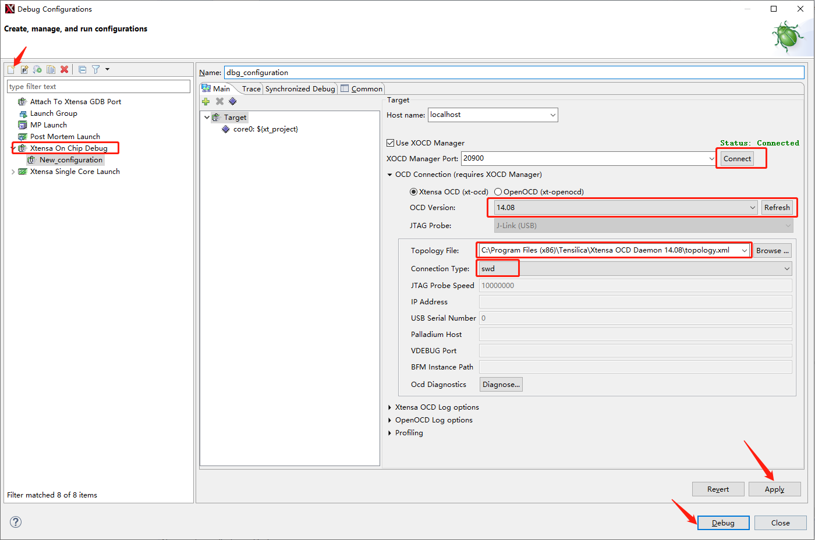
Task: Click the Connect button
Action: (x=737, y=159)
